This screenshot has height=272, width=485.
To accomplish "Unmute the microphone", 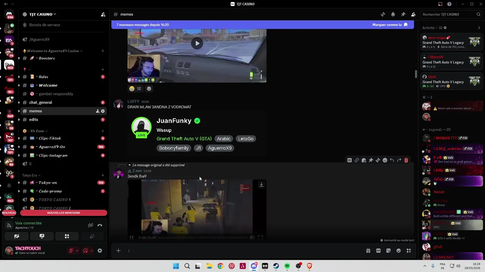I will (x=71, y=250).
